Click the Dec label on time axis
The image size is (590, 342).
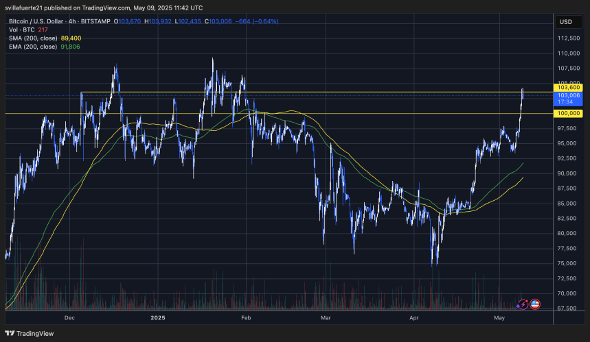[69, 317]
